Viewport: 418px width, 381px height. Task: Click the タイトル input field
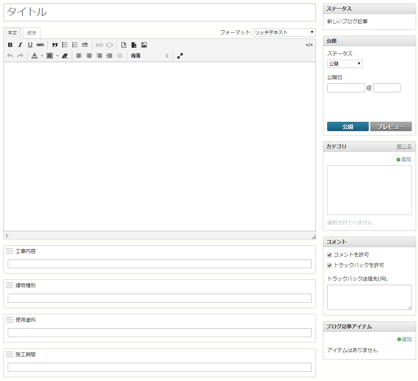tap(160, 12)
